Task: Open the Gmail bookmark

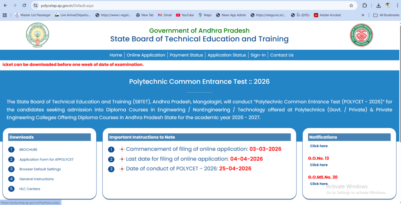Action: 164,15
